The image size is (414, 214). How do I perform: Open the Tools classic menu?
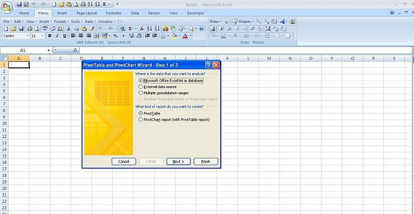coord(76,22)
